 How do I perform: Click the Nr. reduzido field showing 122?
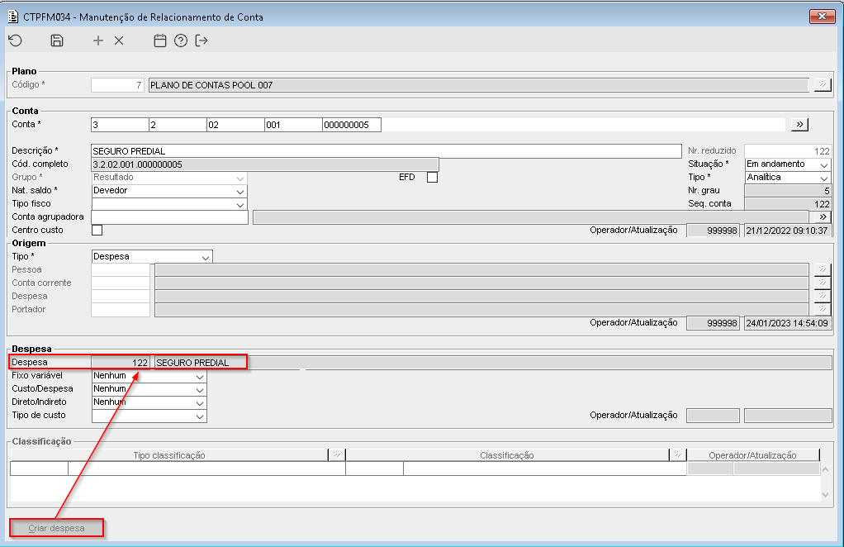pyautogui.click(x=788, y=151)
